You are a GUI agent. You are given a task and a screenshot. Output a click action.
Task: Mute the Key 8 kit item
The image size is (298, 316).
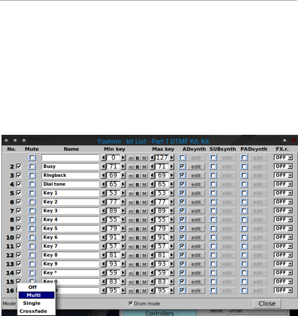point(32,255)
